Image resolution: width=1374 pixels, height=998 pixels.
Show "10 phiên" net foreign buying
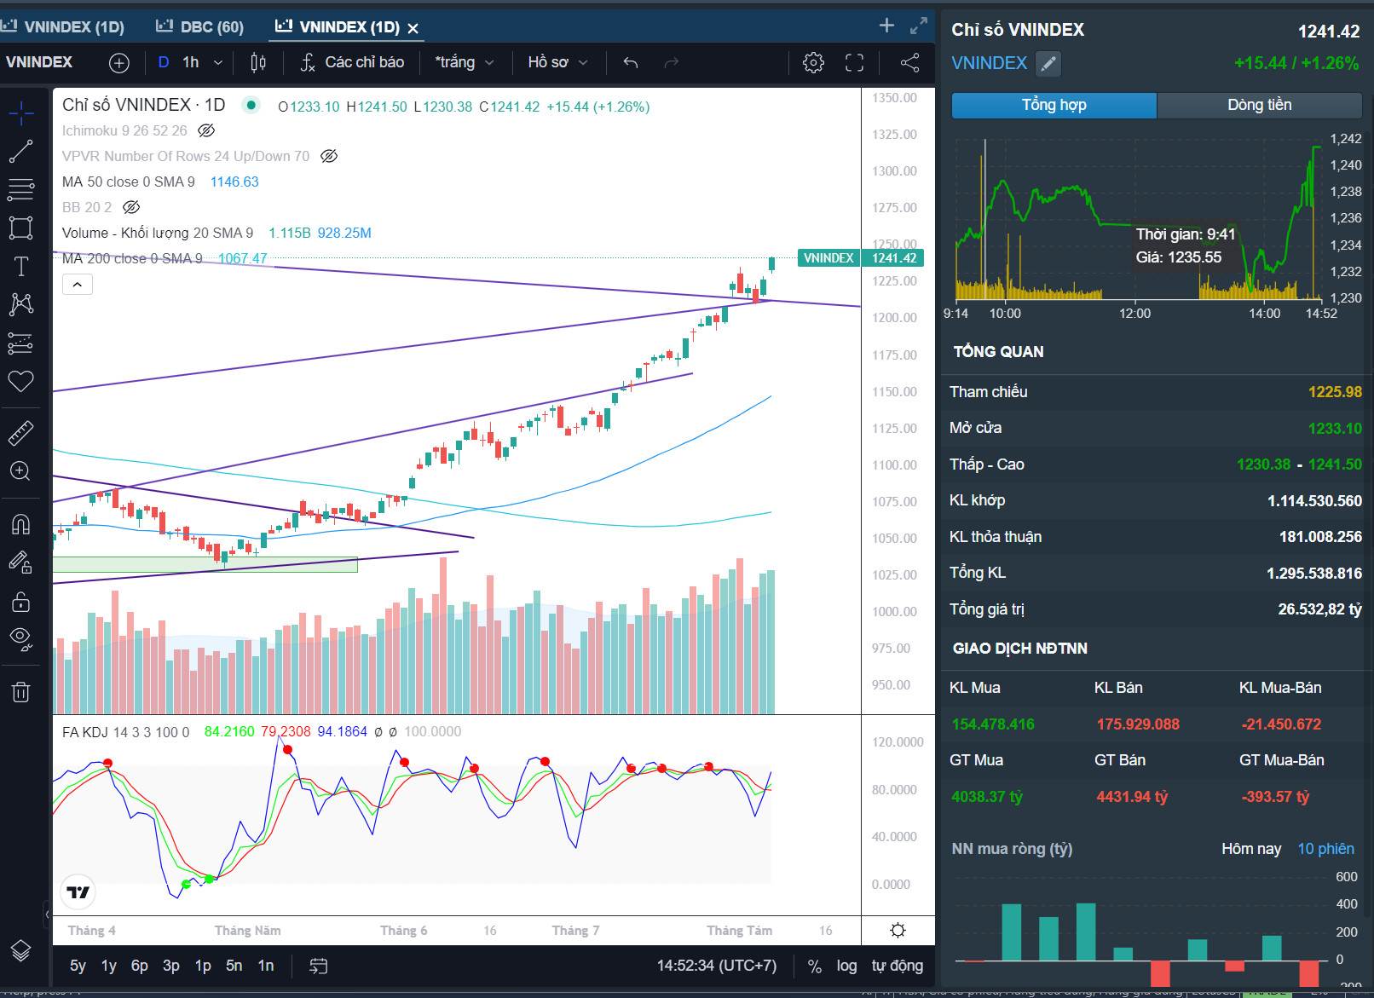(x=1325, y=849)
